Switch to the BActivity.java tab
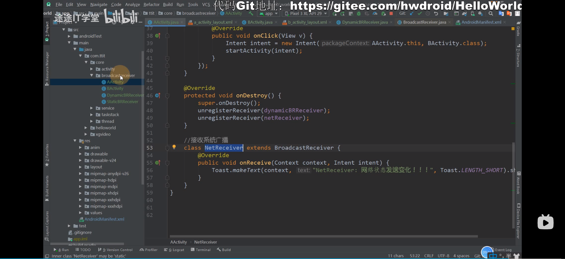565x259 pixels. pos(260,22)
